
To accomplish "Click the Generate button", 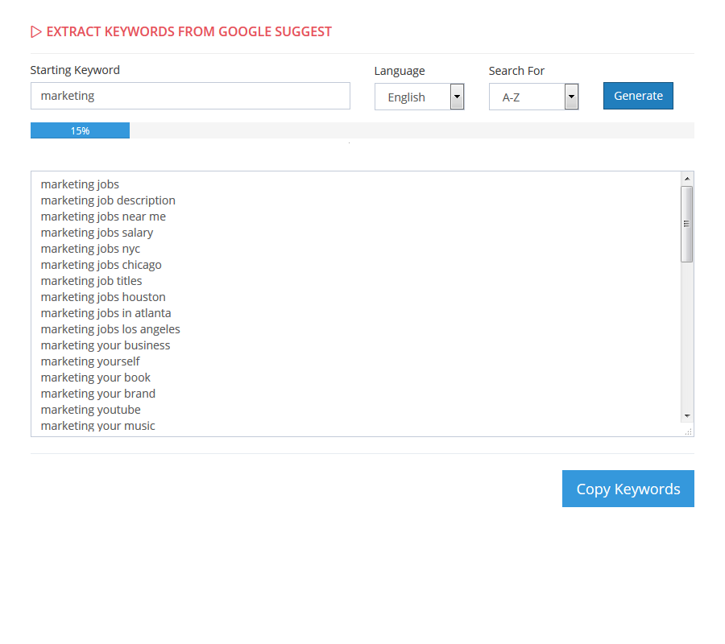I will click(638, 96).
